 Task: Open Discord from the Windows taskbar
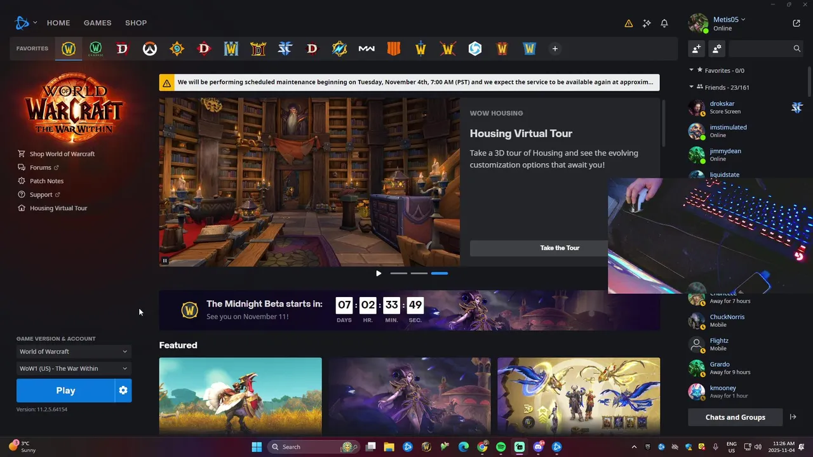539,447
